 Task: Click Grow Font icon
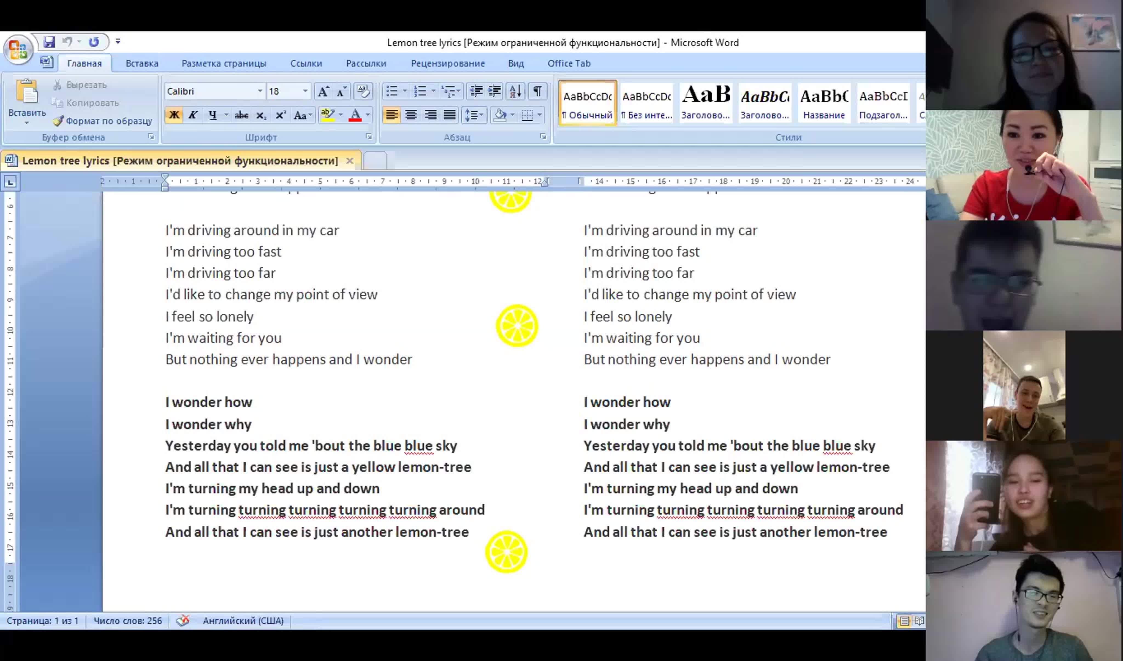pyautogui.click(x=323, y=91)
